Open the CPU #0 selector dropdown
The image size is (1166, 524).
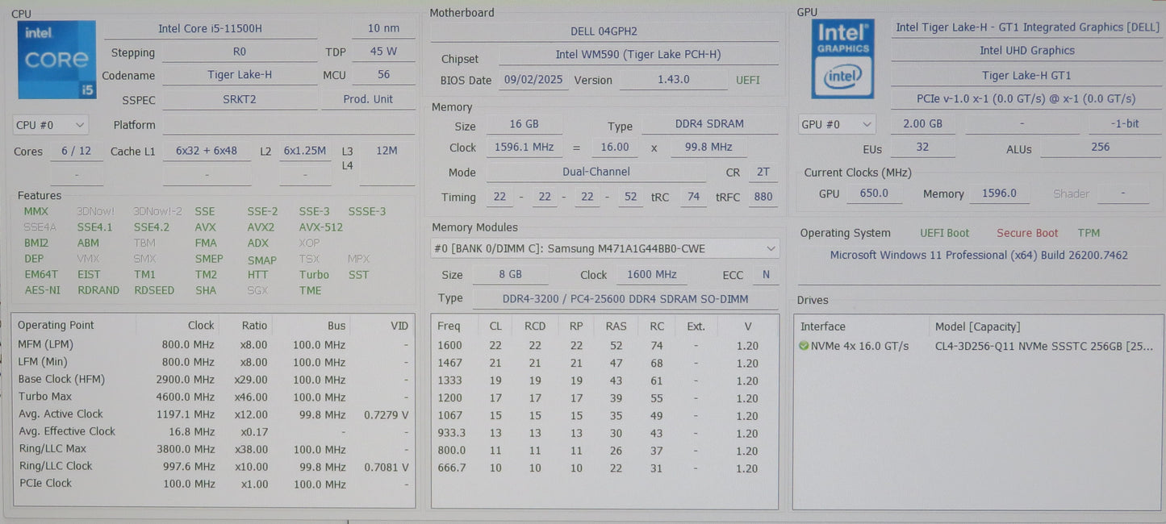(x=50, y=124)
